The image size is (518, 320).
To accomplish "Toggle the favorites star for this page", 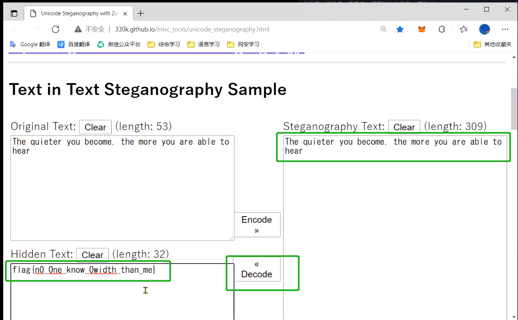I will tap(400, 29).
